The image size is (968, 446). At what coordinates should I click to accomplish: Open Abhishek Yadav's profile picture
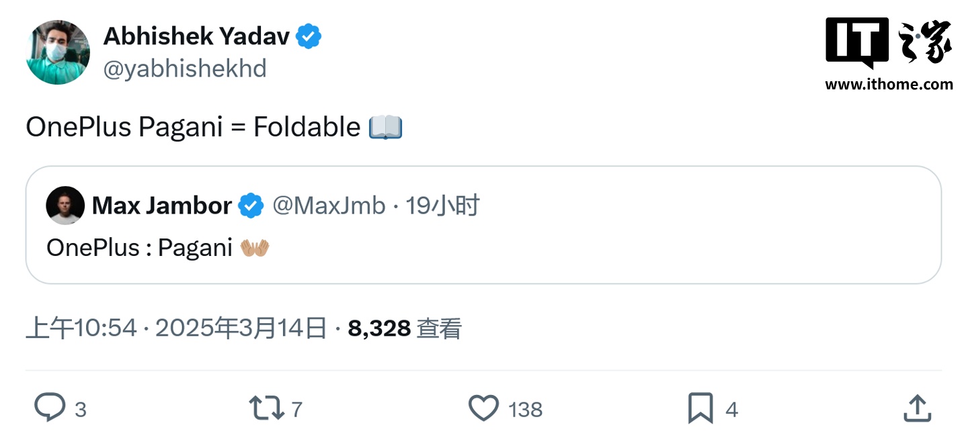(58, 52)
